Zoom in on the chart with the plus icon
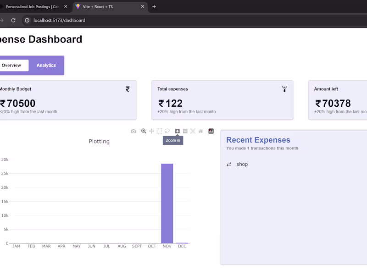This screenshot has width=367, height=275. (177, 131)
